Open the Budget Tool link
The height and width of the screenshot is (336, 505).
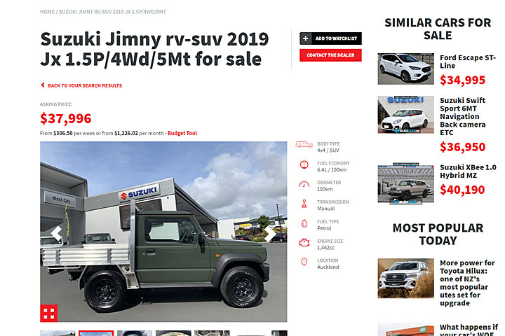(x=182, y=133)
